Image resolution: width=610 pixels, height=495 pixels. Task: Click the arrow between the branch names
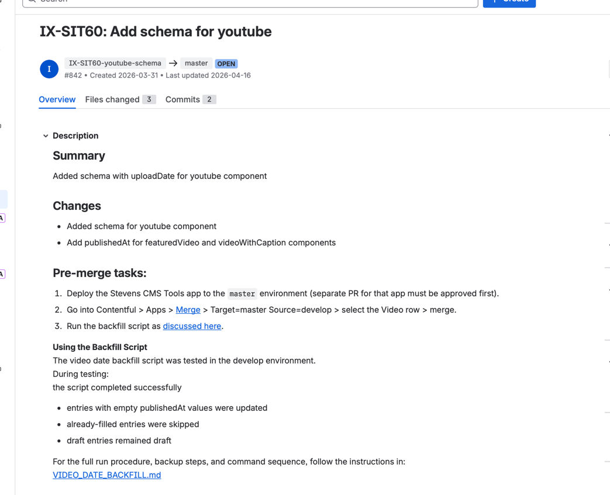coord(173,63)
